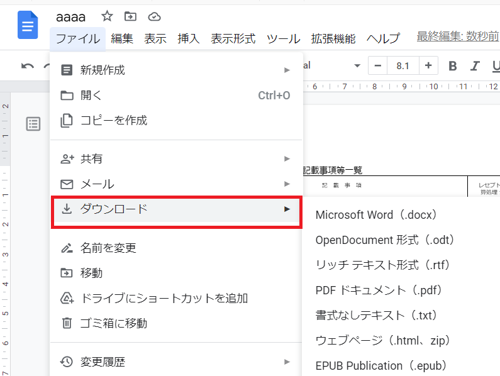Open the 表示形式 menu
The height and width of the screenshot is (376, 500).
coord(233,39)
